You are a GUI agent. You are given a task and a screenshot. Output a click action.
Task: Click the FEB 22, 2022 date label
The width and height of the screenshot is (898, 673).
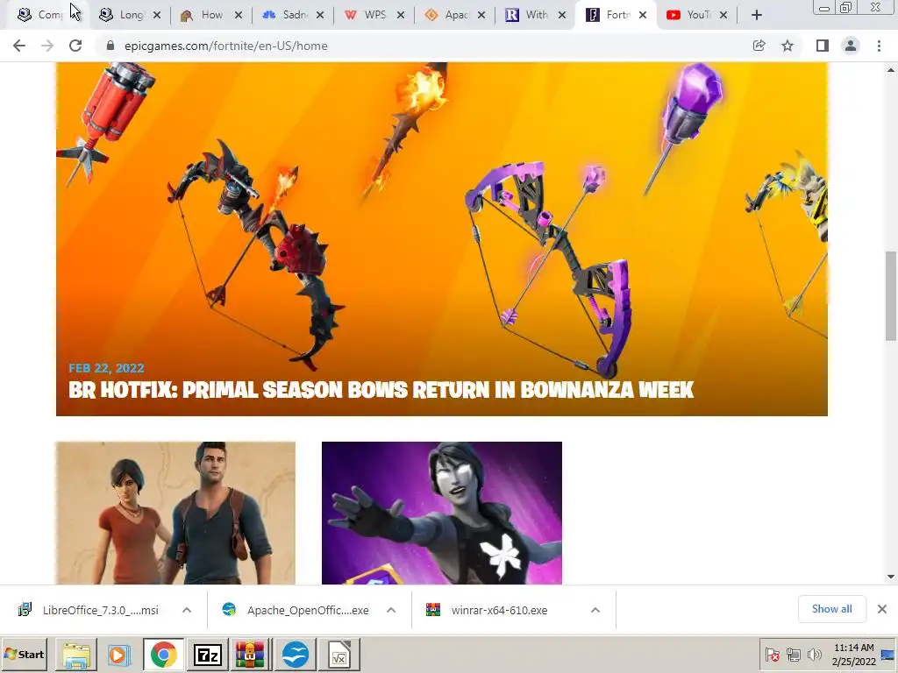(x=106, y=368)
